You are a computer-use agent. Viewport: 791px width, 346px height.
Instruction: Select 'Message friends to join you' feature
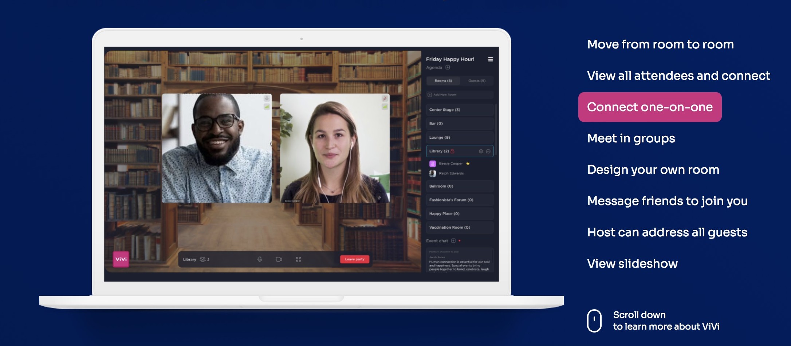point(668,201)
